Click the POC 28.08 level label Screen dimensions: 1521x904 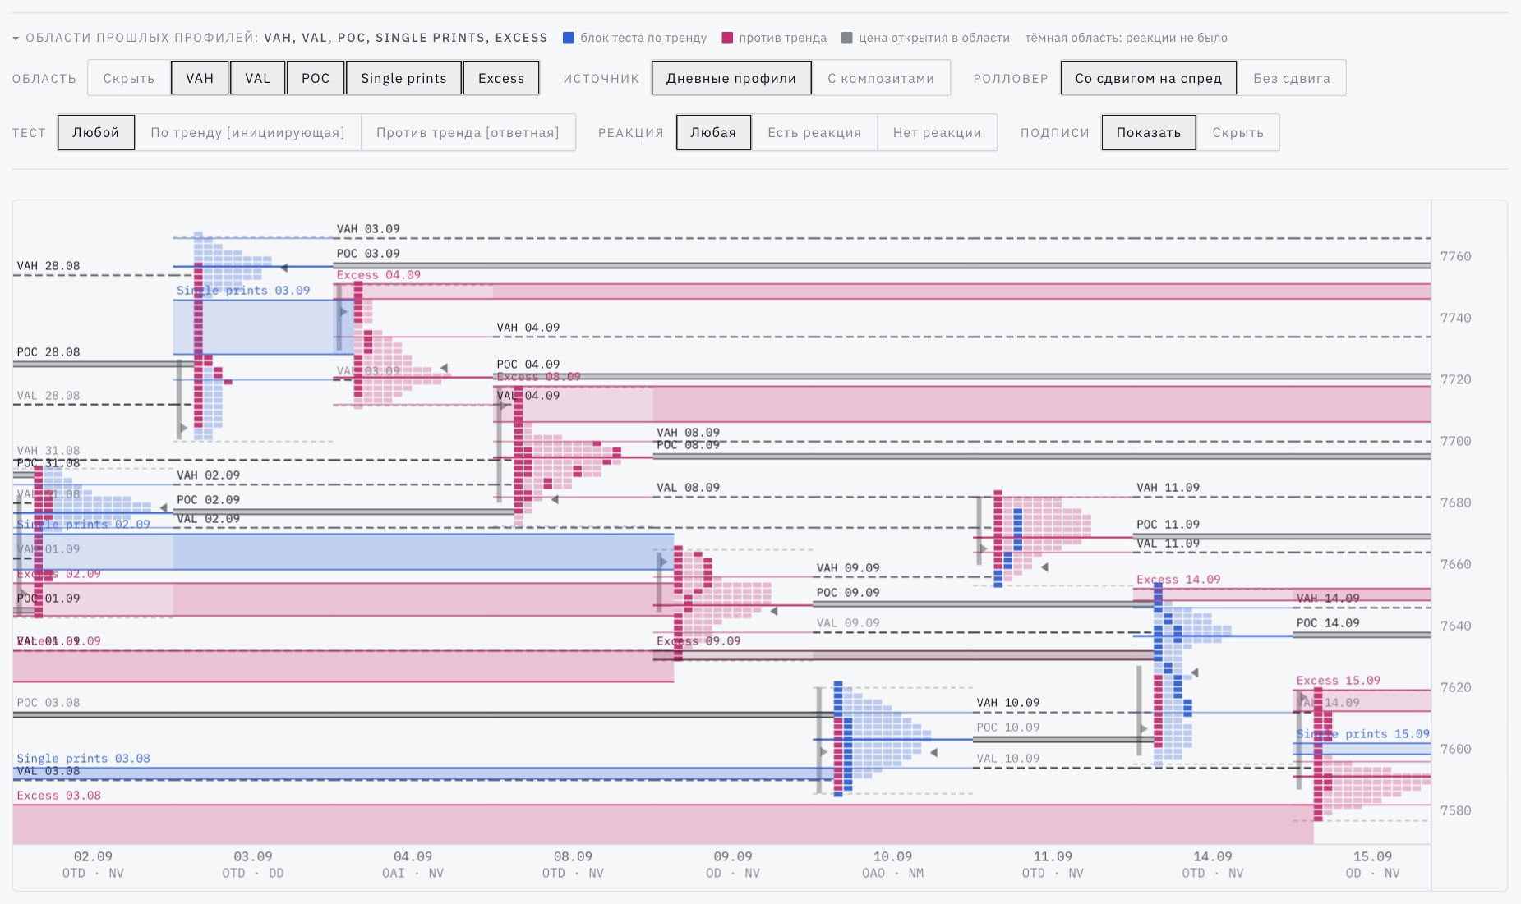[48, 352]
